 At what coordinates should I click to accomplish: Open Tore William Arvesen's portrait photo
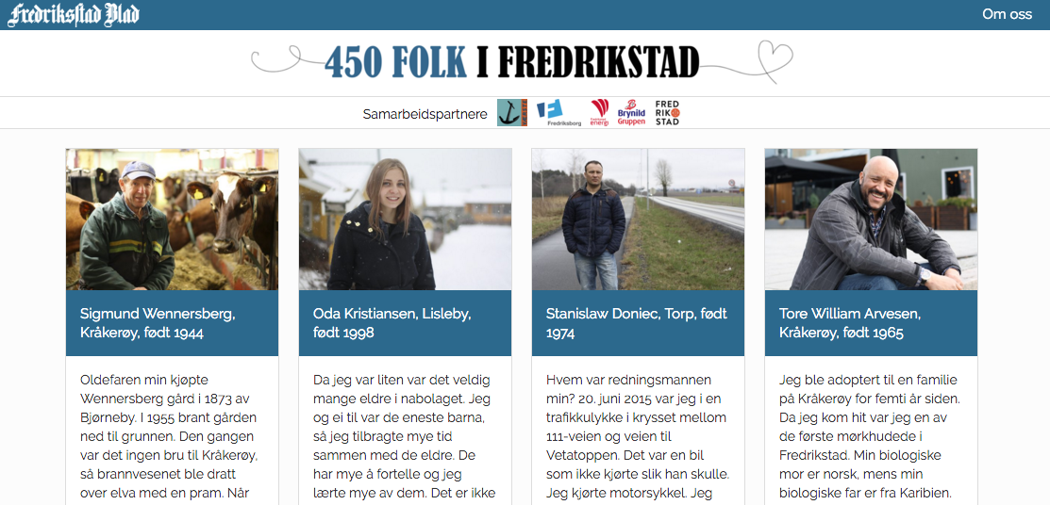[871, 220]
